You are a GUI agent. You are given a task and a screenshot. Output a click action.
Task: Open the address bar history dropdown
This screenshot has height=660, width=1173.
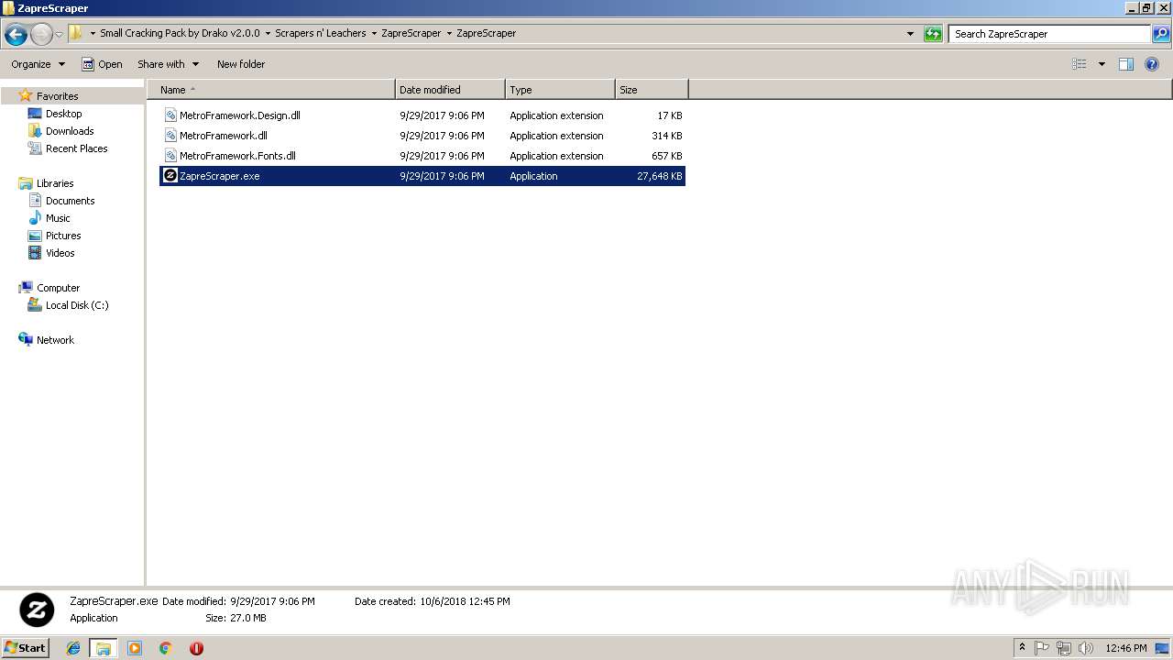point(910,34)
